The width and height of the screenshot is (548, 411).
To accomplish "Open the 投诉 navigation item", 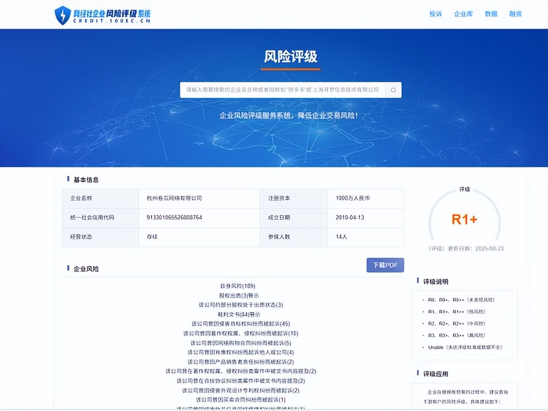I will tap(435, 14).
